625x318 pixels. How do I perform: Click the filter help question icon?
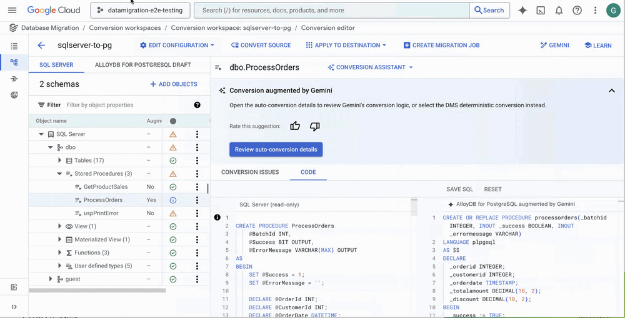tap(197, 105)
